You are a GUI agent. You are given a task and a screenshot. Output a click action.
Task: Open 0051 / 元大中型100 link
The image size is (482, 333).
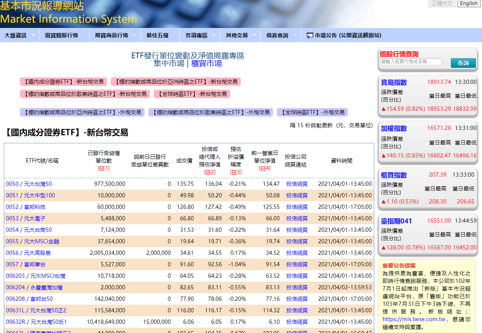(30, 195)
